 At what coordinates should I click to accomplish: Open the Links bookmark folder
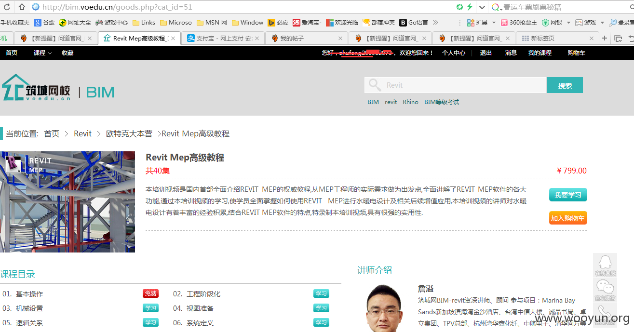tap(144, 23)
